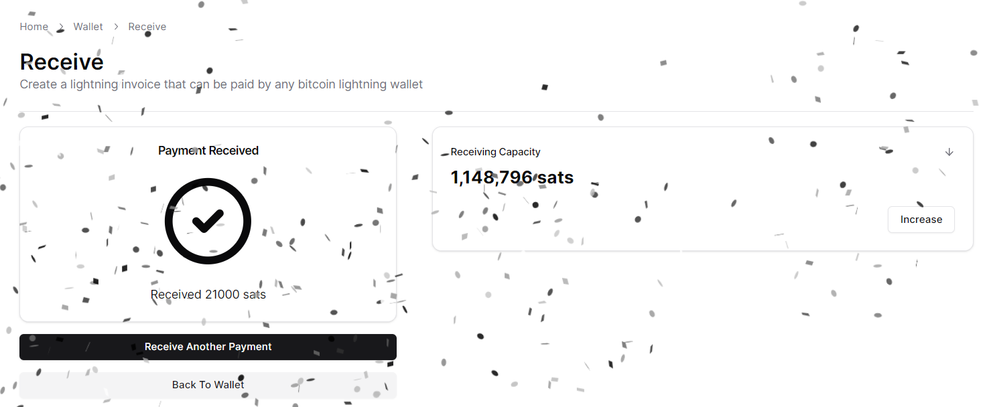Click the Payment Received heading

[208, 151]
